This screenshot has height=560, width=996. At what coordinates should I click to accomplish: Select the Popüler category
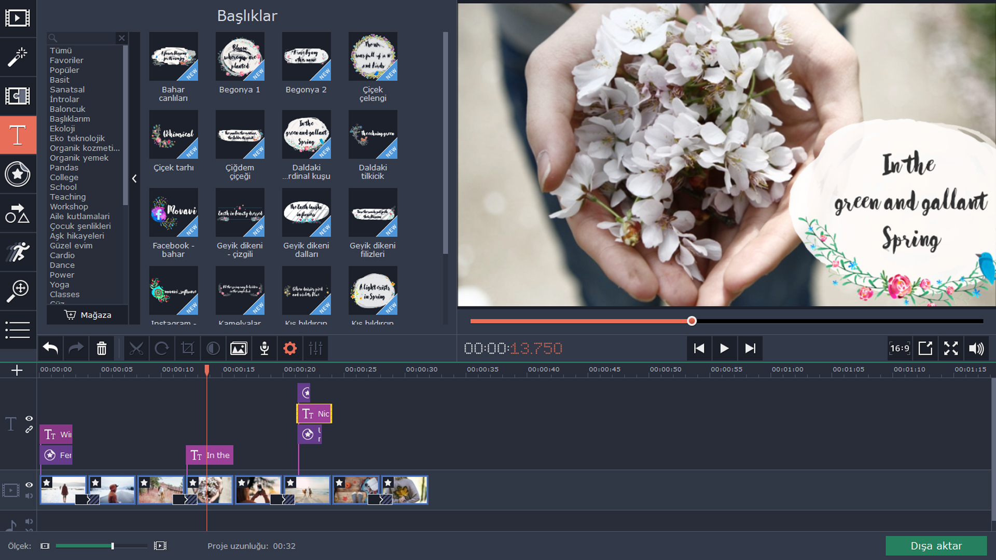[64, 70]
